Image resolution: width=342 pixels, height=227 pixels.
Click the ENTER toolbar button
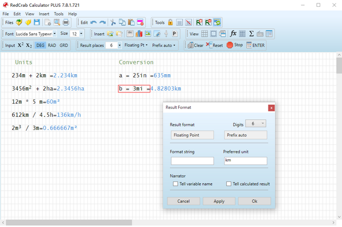(255, 45)
